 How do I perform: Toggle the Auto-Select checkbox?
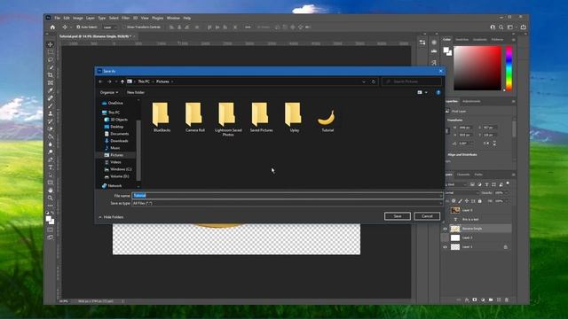pyautogui.click(x=78, y=27)
